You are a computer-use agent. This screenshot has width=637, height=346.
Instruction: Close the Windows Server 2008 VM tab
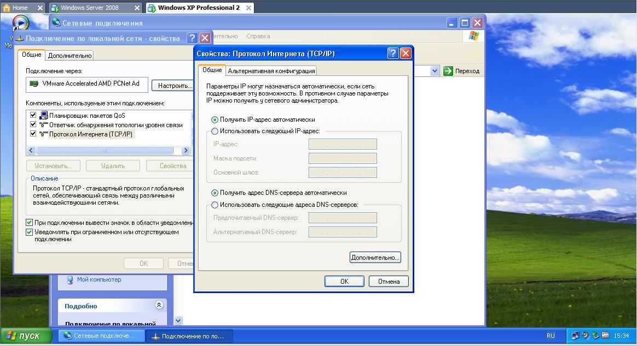pyautogui.click(x=137, y=8)
